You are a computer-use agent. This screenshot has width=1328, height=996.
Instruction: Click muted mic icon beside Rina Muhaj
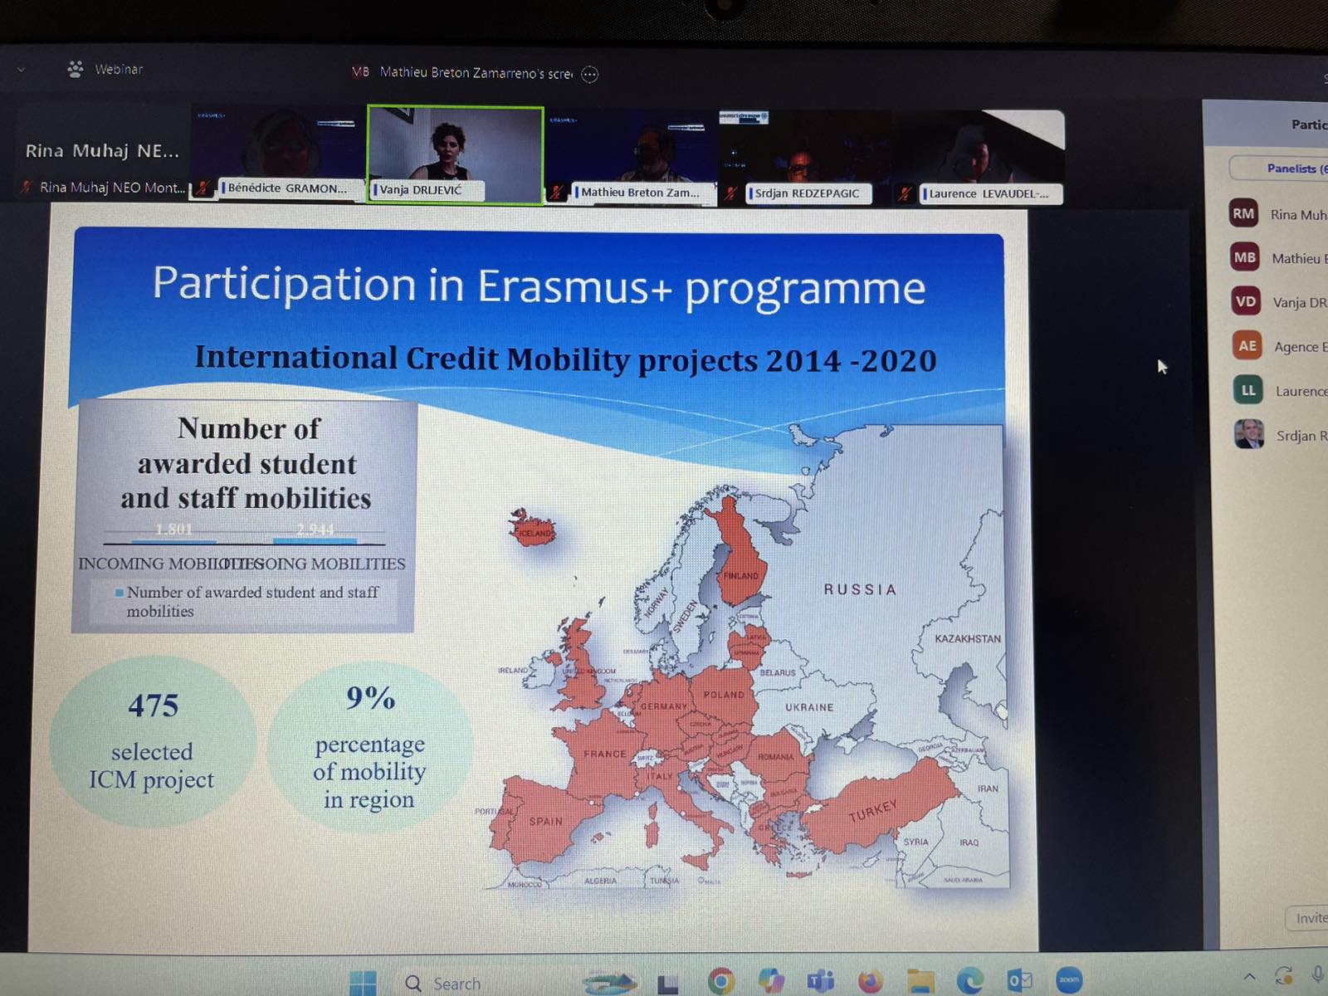coord(27,187)
